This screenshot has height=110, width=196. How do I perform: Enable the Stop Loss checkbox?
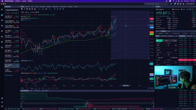156,58
